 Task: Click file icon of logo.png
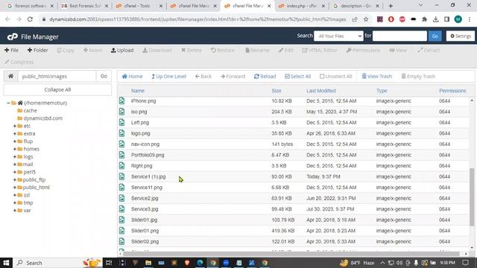click(122, 133)
